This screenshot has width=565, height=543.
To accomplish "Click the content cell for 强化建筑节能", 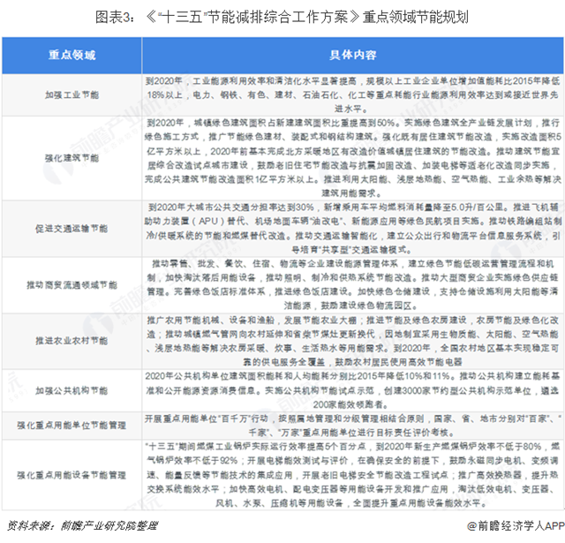I will 350,157.
